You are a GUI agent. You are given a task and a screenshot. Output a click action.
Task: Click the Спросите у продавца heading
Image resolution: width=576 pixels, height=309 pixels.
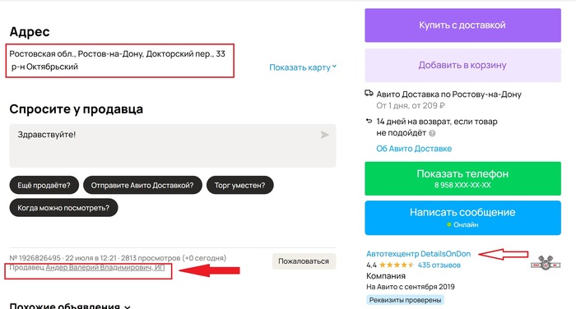[x=77, y=109]
